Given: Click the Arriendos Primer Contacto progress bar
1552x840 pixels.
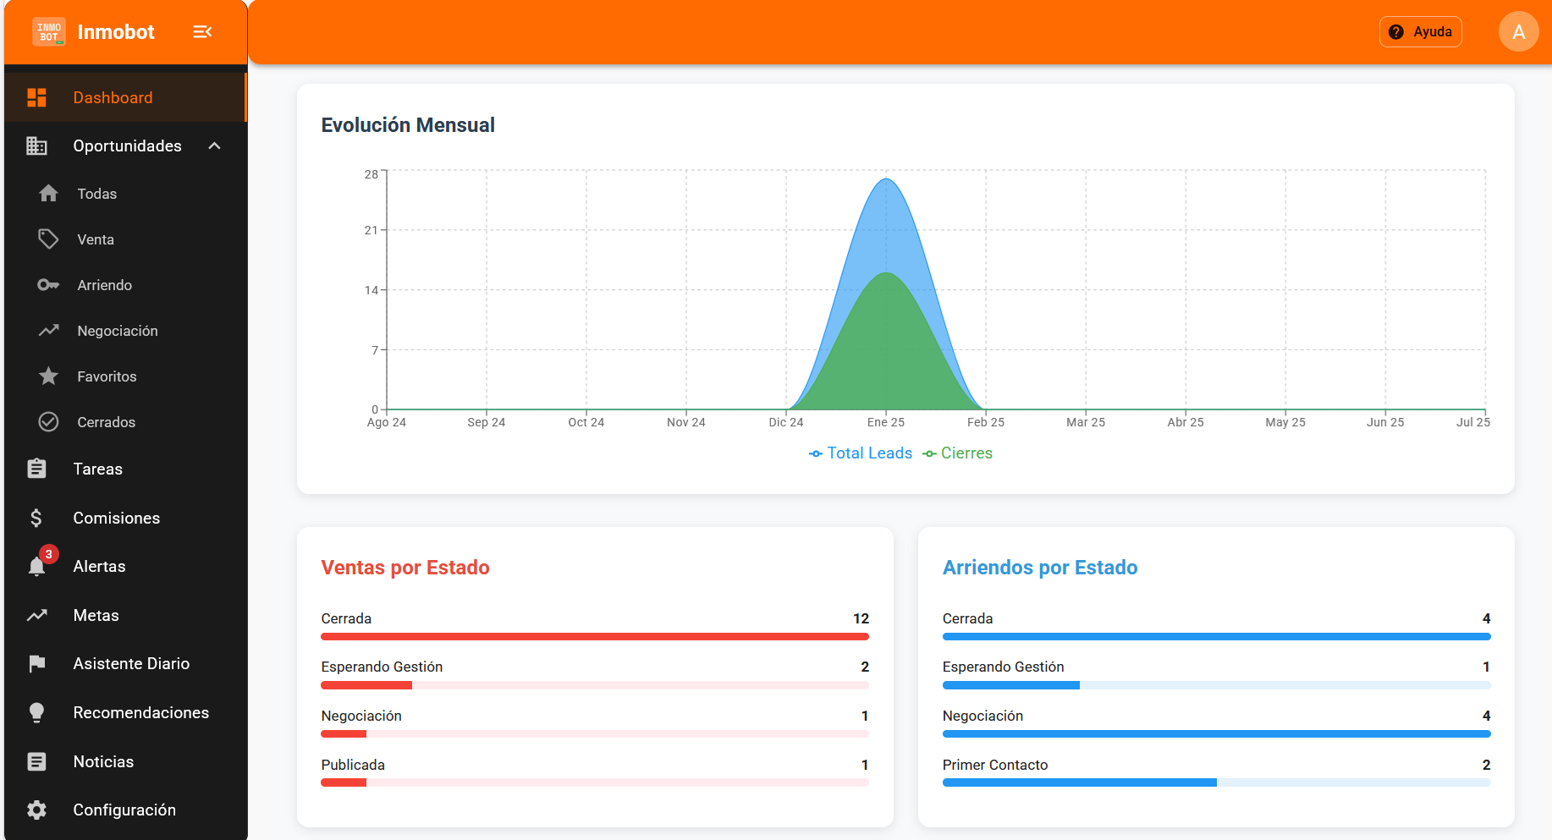Looking at the screenshot, I should [x=1217, y=782].
